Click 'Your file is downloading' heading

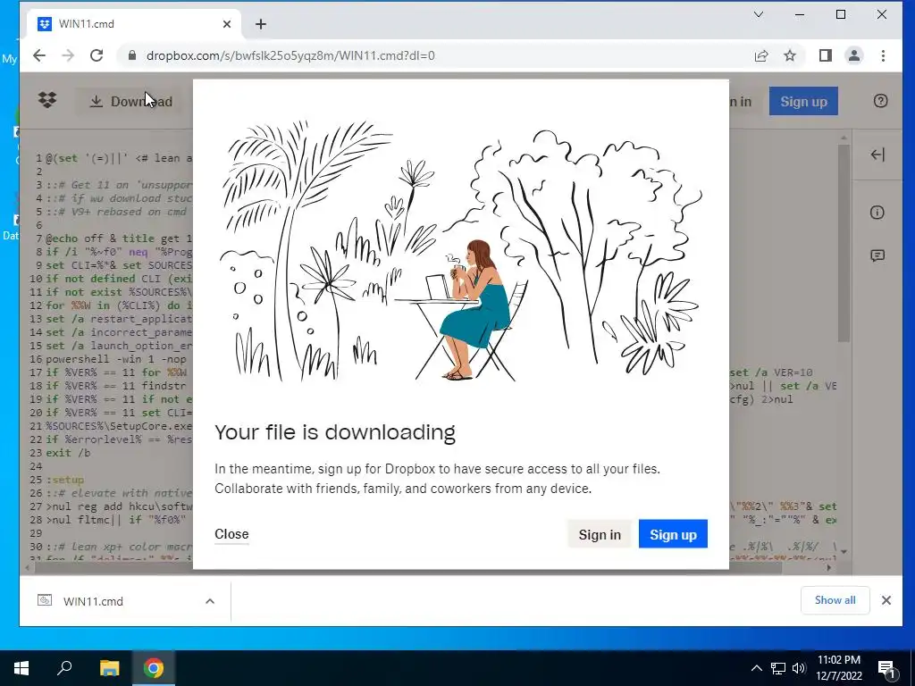pyautogui.click(x=335, y=432)
